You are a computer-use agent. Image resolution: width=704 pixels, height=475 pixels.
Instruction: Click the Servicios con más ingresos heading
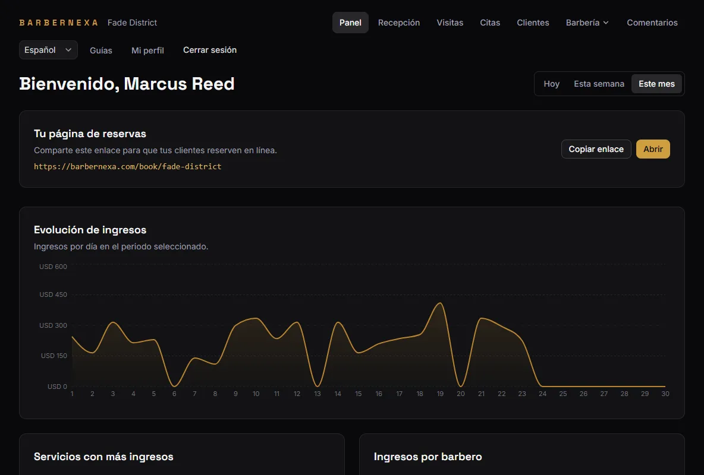click(103, 457)
